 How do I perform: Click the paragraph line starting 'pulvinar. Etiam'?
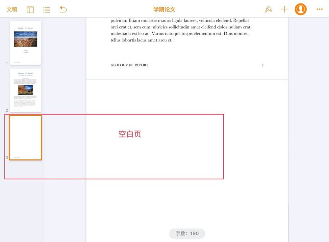[180, 20]
